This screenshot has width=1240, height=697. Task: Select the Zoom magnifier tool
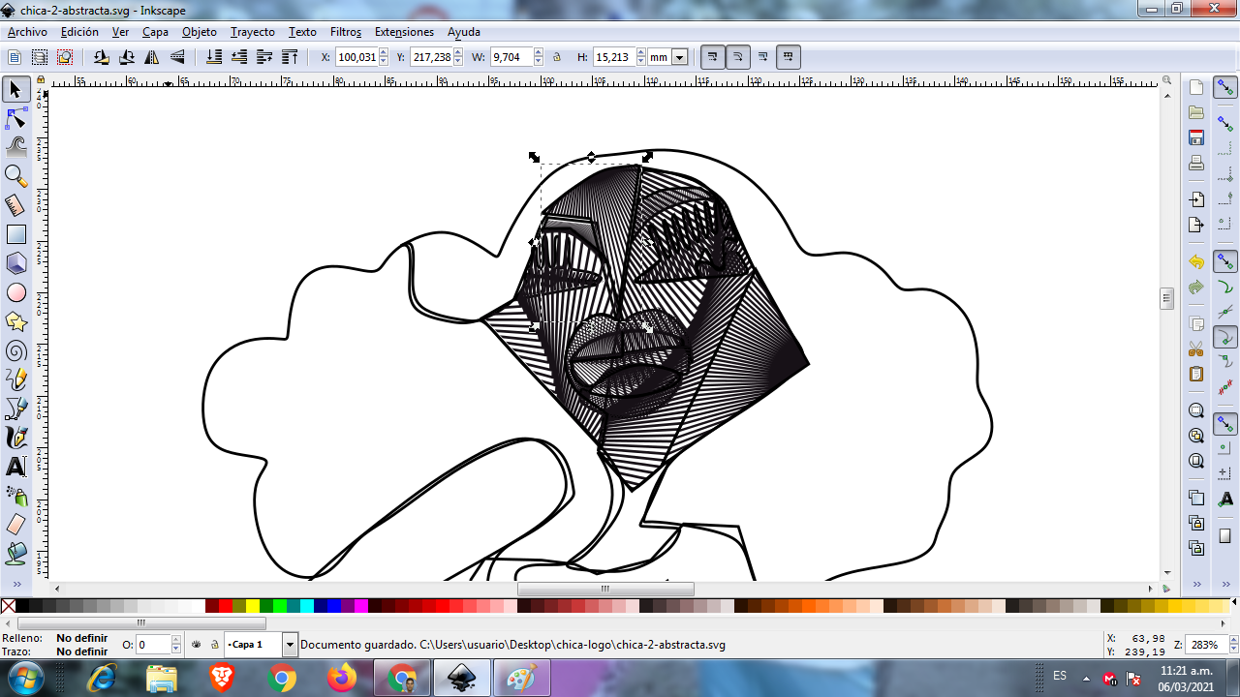click(15, 176)
